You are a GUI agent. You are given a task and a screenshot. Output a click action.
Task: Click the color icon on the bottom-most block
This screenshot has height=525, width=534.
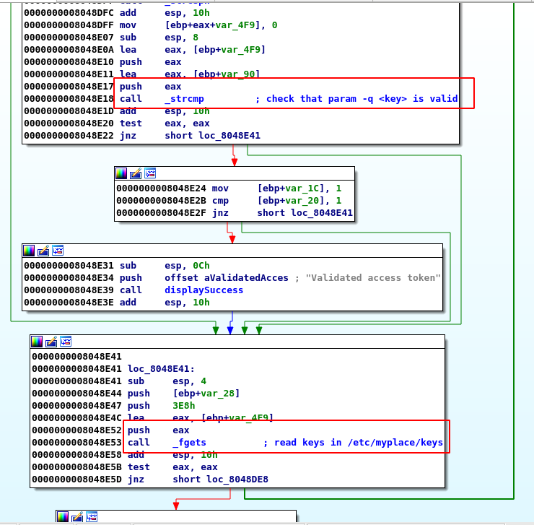click(63, 516)
